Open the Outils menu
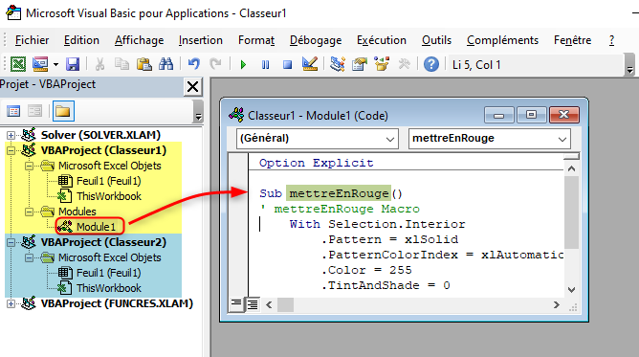Image resolution: width=639 pixels, height=357 pixels. point(436,40)
